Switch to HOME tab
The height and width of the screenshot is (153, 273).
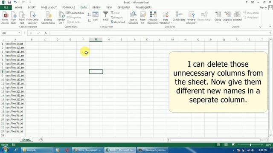19,8
